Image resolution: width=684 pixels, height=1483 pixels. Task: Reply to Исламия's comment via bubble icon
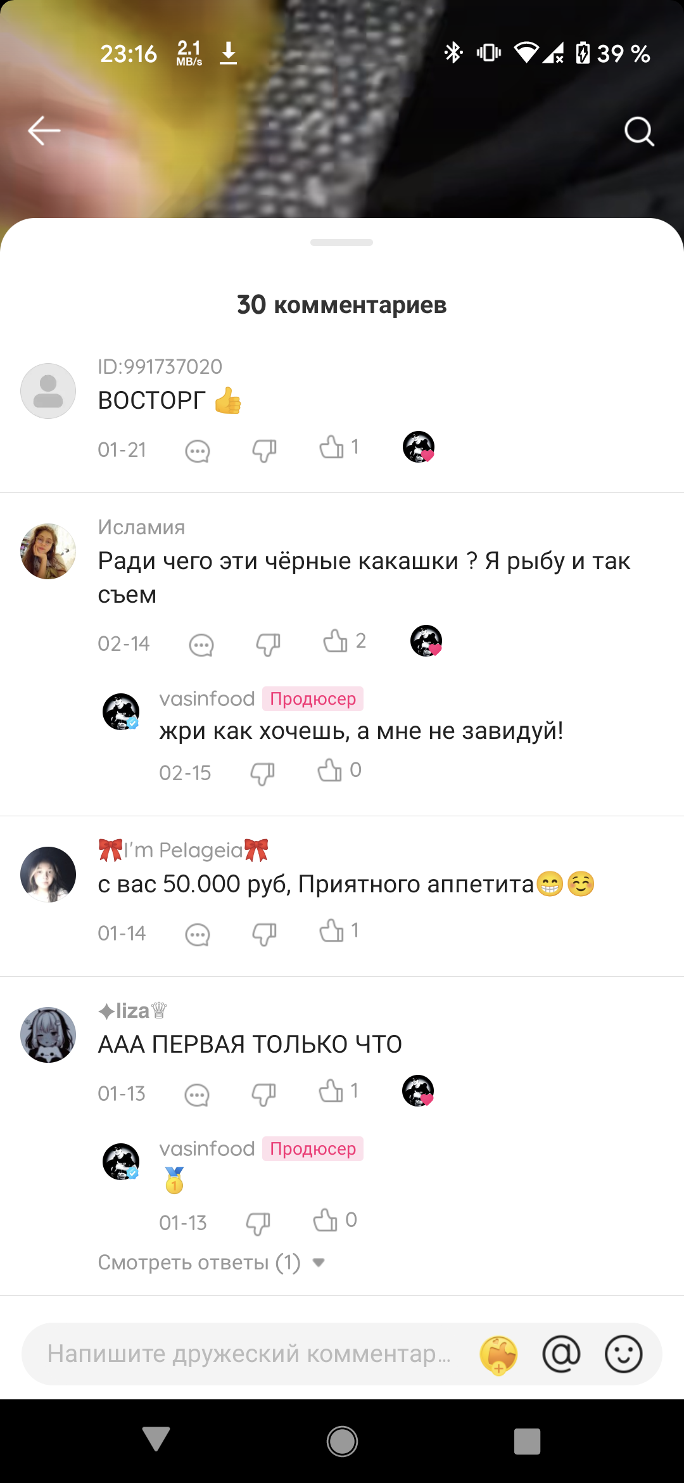point(201,645)
